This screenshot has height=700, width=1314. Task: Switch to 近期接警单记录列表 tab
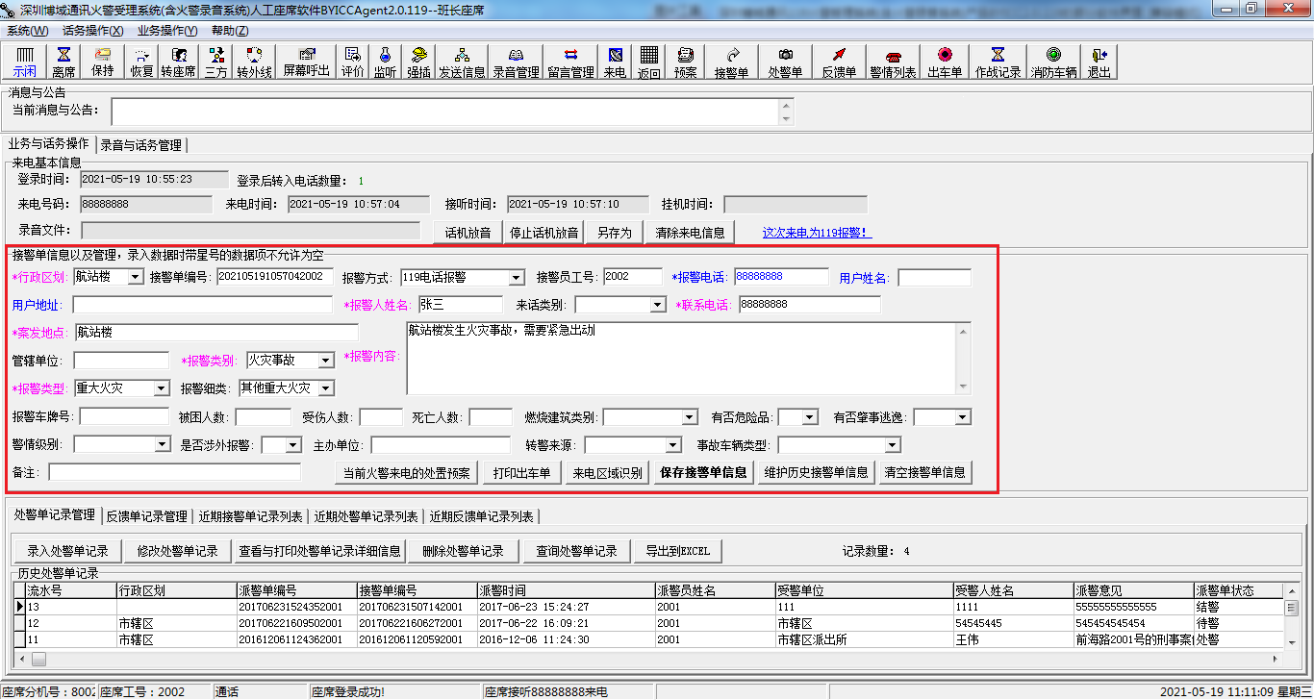[x=251, y=516]
